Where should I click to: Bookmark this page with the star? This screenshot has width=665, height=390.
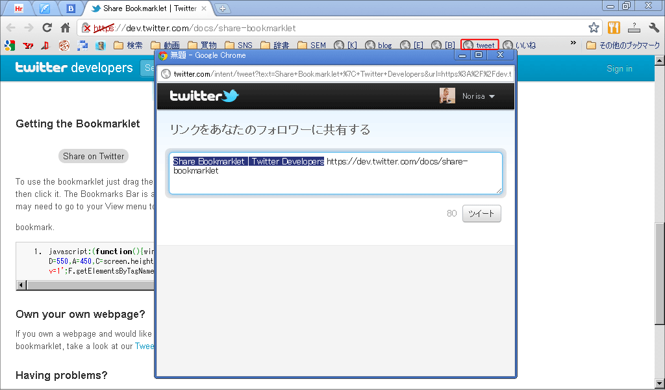(x=594, y=28)
